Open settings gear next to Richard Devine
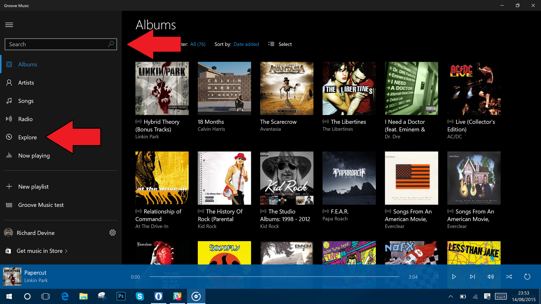Screen dimensions: 541x304 (113, 232)
